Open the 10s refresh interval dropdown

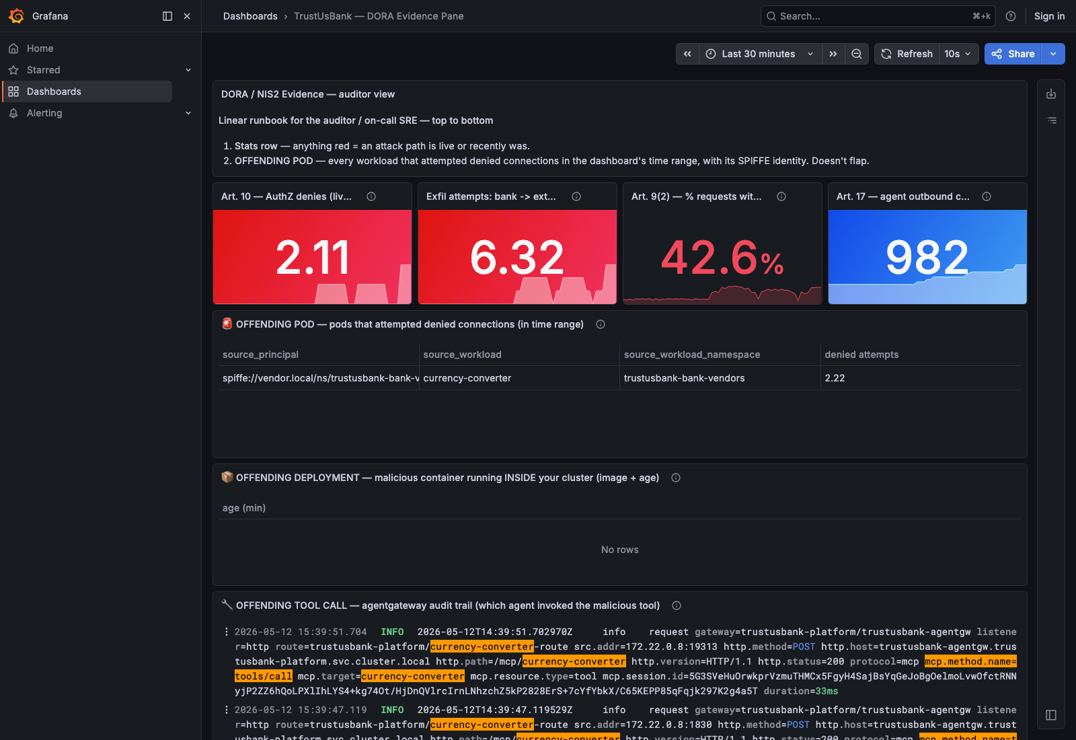(x=958, y=54)
